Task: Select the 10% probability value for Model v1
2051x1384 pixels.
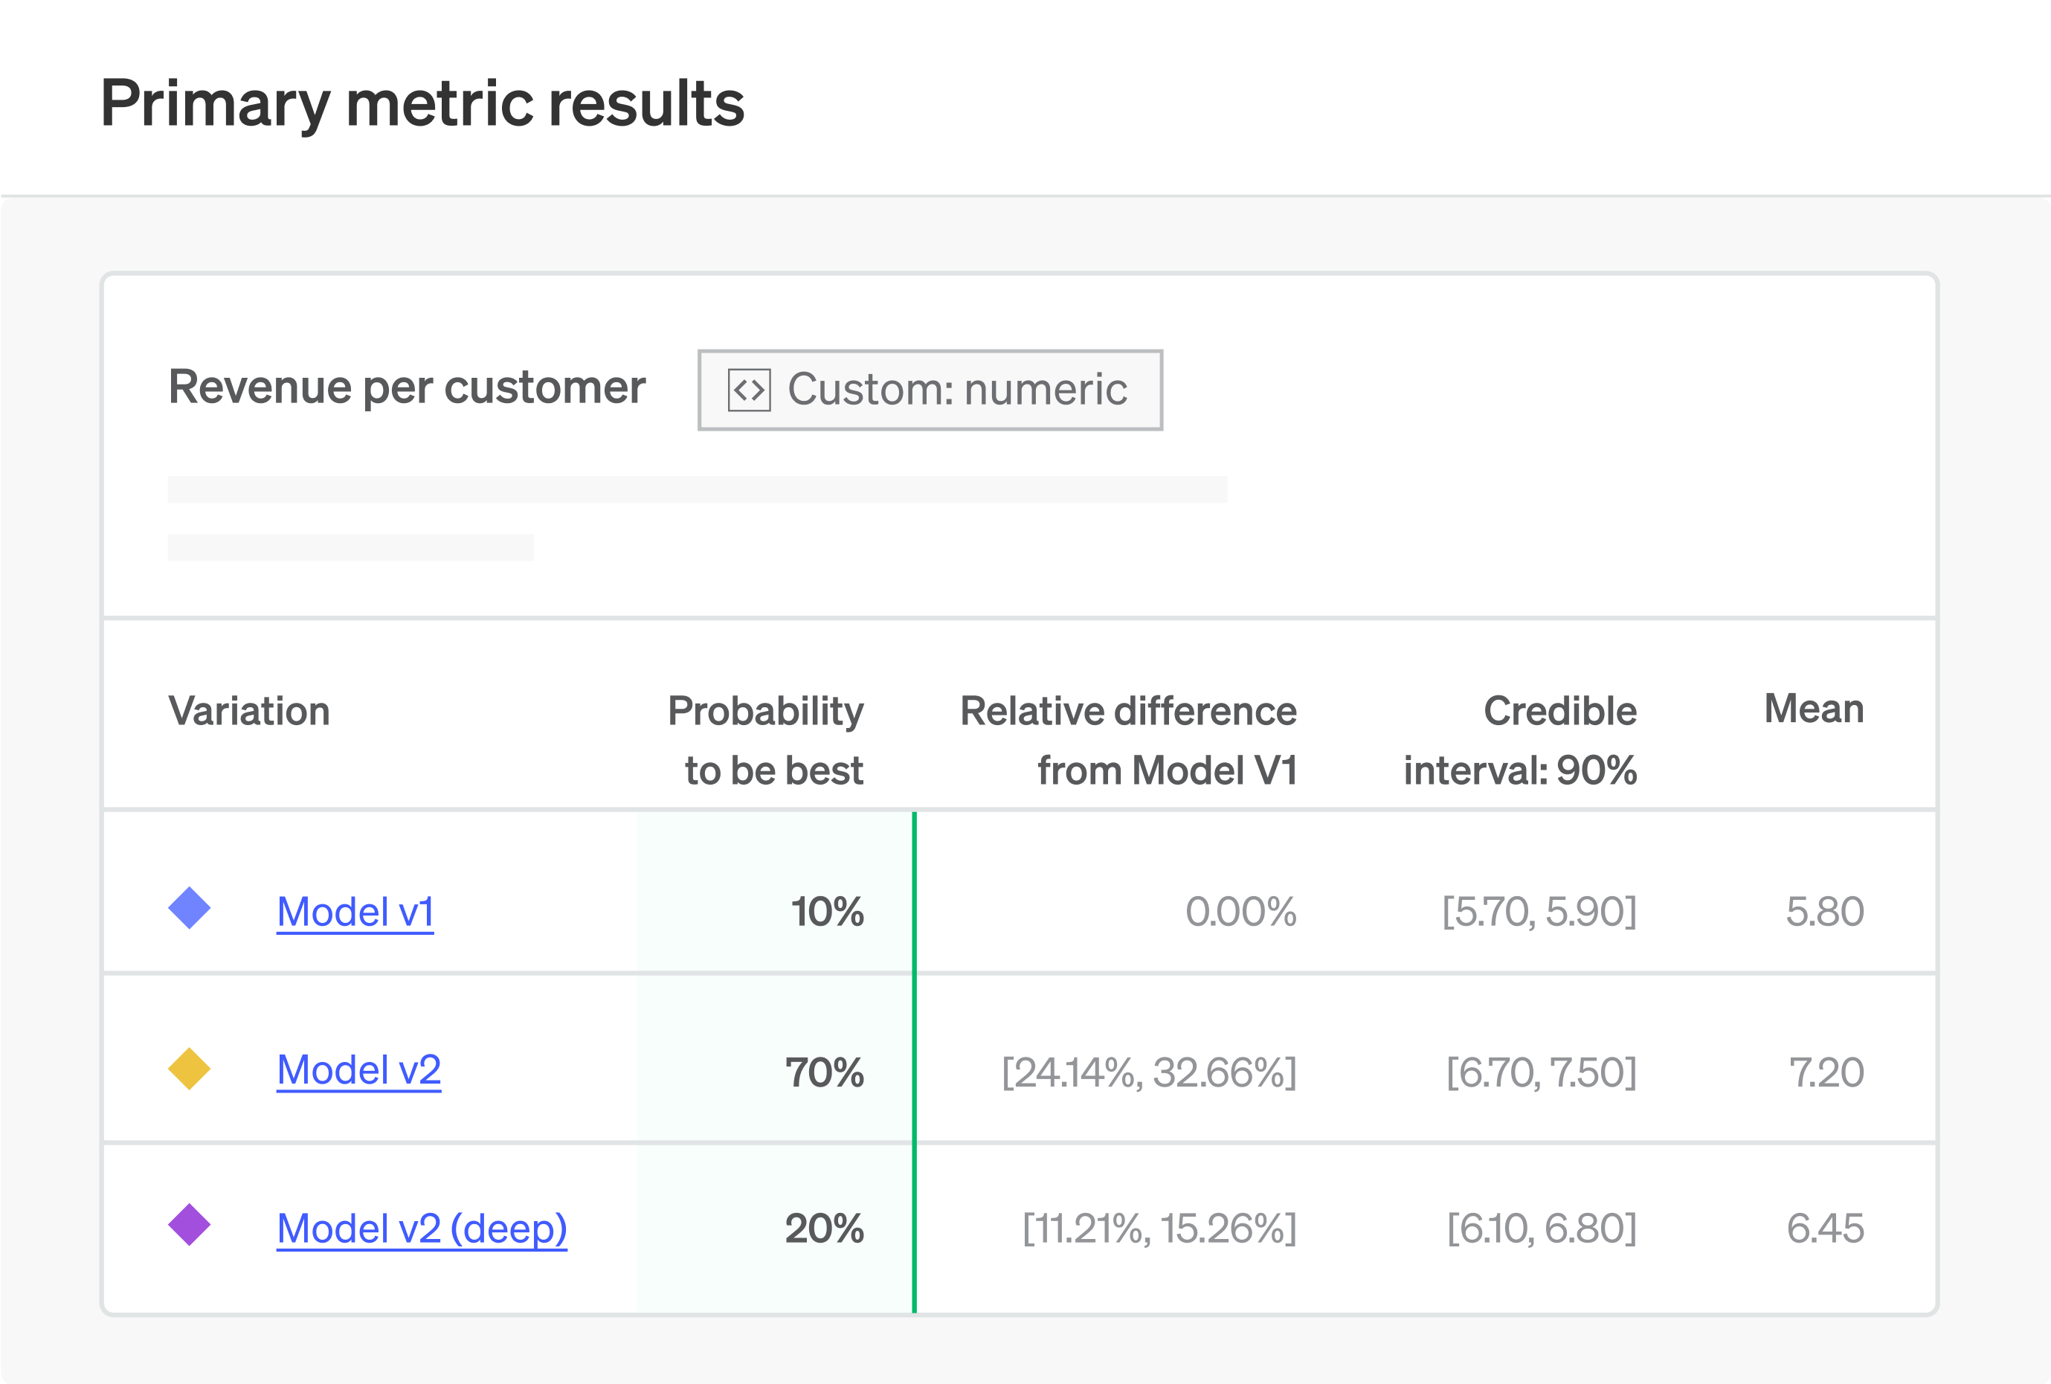Action: point(827,912)
